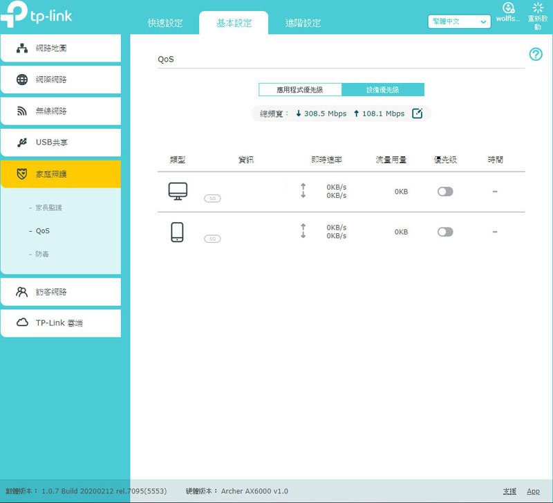
Task: Select the smartphone device icon
Action: click(x=177, y=232)
